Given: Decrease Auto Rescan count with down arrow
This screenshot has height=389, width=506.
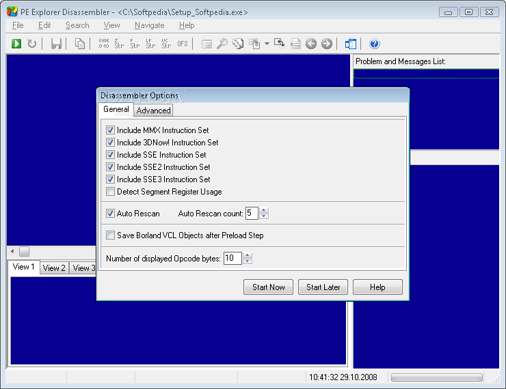Looking at the screenshot, I should click(264, 216).
